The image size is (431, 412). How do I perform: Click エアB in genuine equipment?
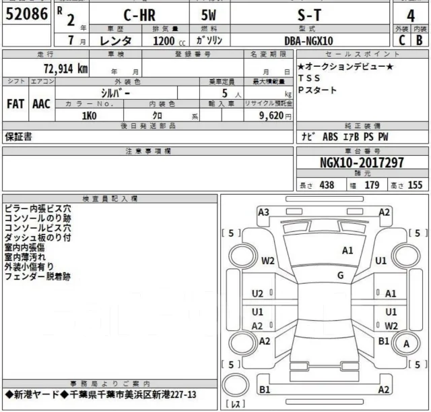click(351, 137)
